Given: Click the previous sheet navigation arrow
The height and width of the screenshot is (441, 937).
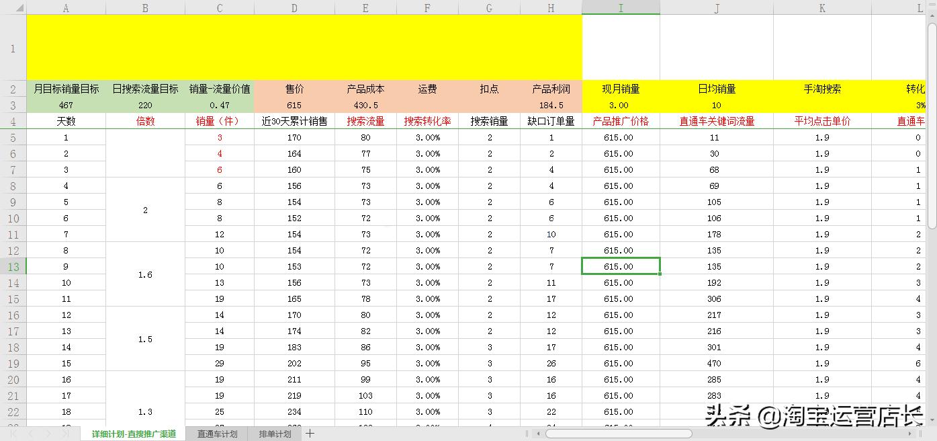Looking at the screenshot, I should [31, 434].
